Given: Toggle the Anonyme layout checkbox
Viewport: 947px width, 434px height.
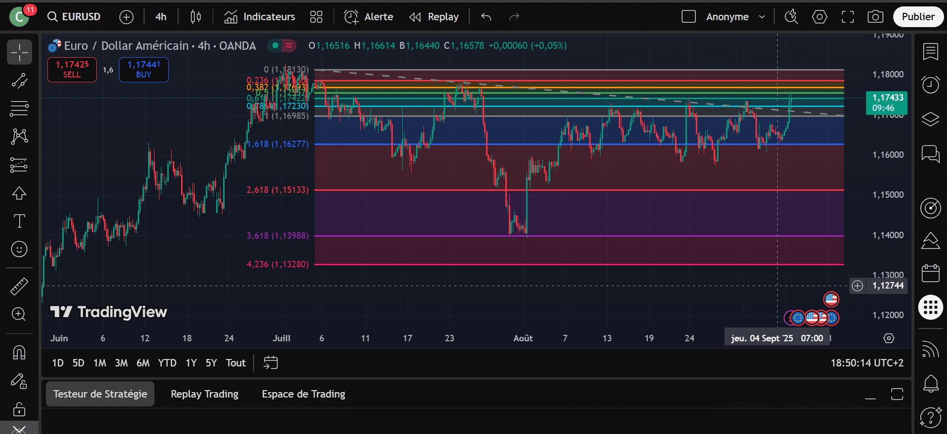Looking at the screenshot, I should pyautogui.click(x=688, y=17).
